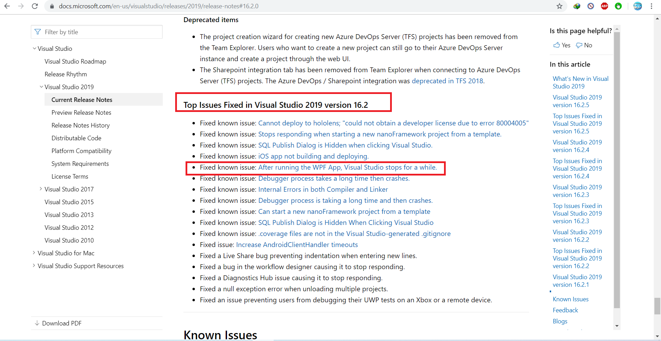The image size is (661, 341).
Task: Open Preview Release Notes
Action: pos(81,113)
